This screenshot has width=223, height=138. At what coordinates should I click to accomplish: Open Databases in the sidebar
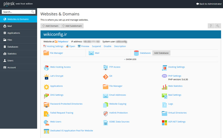(18, 47)
